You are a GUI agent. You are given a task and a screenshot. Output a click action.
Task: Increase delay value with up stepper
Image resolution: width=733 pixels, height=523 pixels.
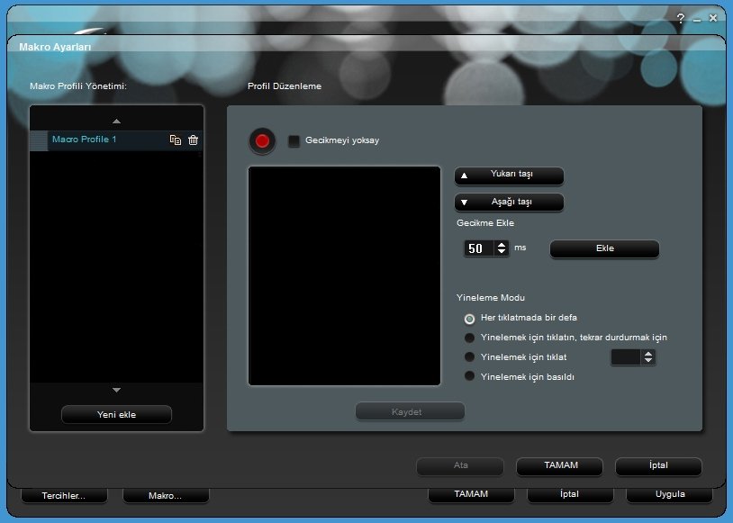pyautogui.click(x=502, y=245)
